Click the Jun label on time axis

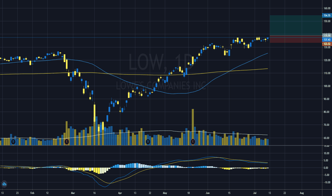207,193
